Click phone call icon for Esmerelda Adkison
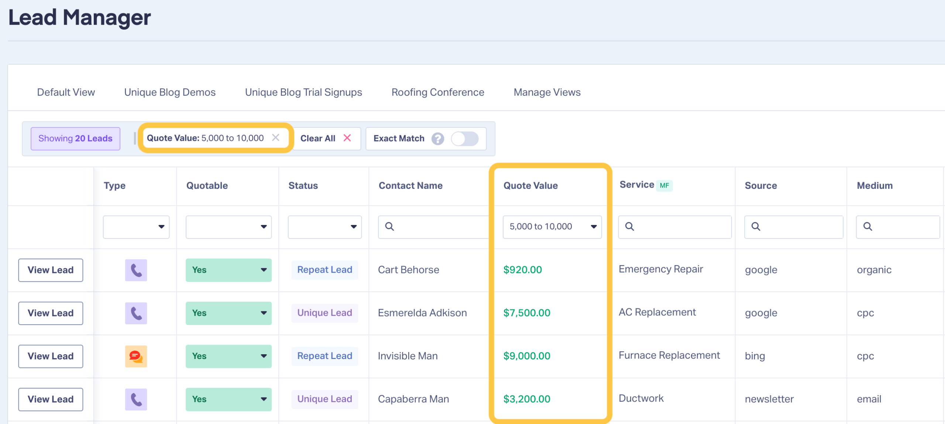 [136, 313]
